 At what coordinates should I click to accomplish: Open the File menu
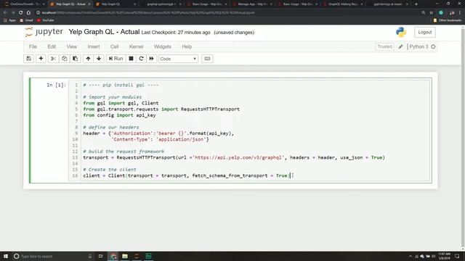[x=33, y=46]
